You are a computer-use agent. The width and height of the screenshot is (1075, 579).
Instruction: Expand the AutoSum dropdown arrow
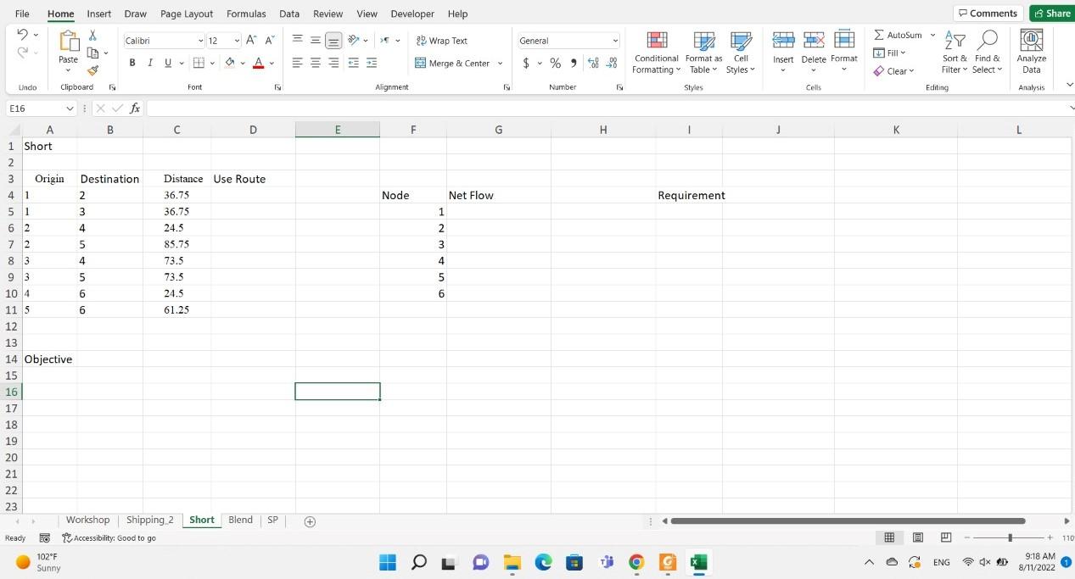tap(932, 36)
